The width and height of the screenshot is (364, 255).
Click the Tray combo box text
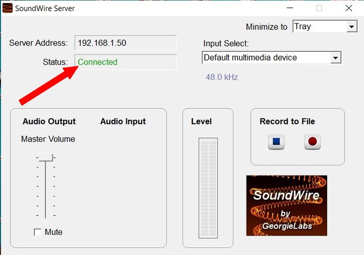click(303, 26)
